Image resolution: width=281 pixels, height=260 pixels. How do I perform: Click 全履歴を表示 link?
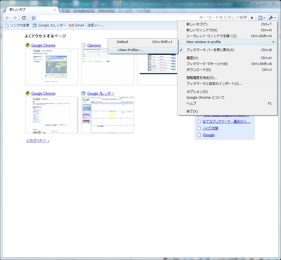38,141
